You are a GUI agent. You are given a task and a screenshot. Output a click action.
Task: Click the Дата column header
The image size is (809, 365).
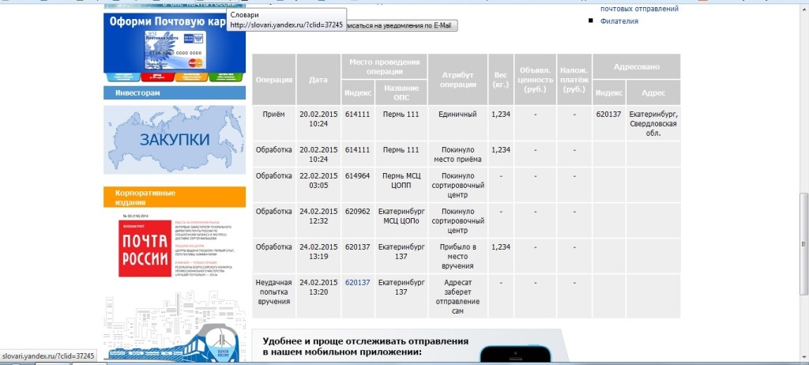[318, 80]
